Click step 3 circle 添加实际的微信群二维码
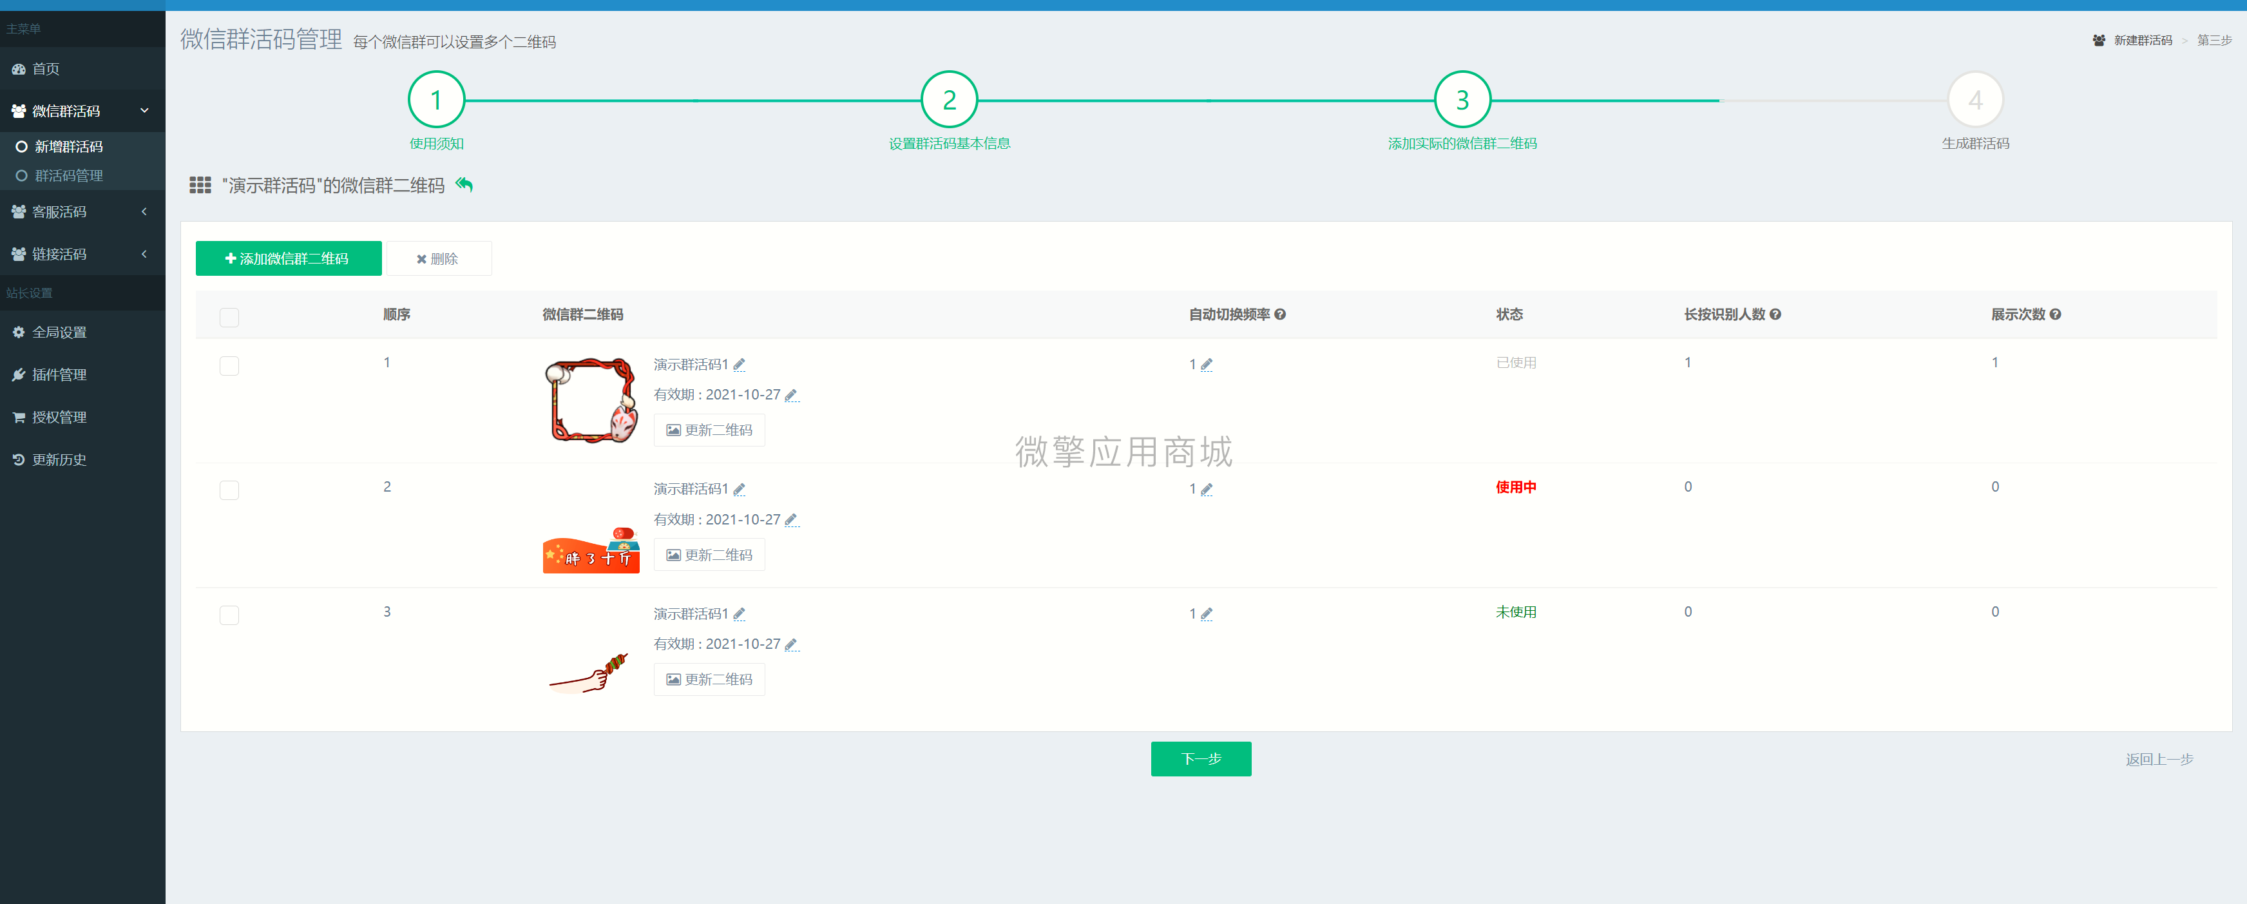Screen dimensions: 2247x904 [x=1463, y=99]
